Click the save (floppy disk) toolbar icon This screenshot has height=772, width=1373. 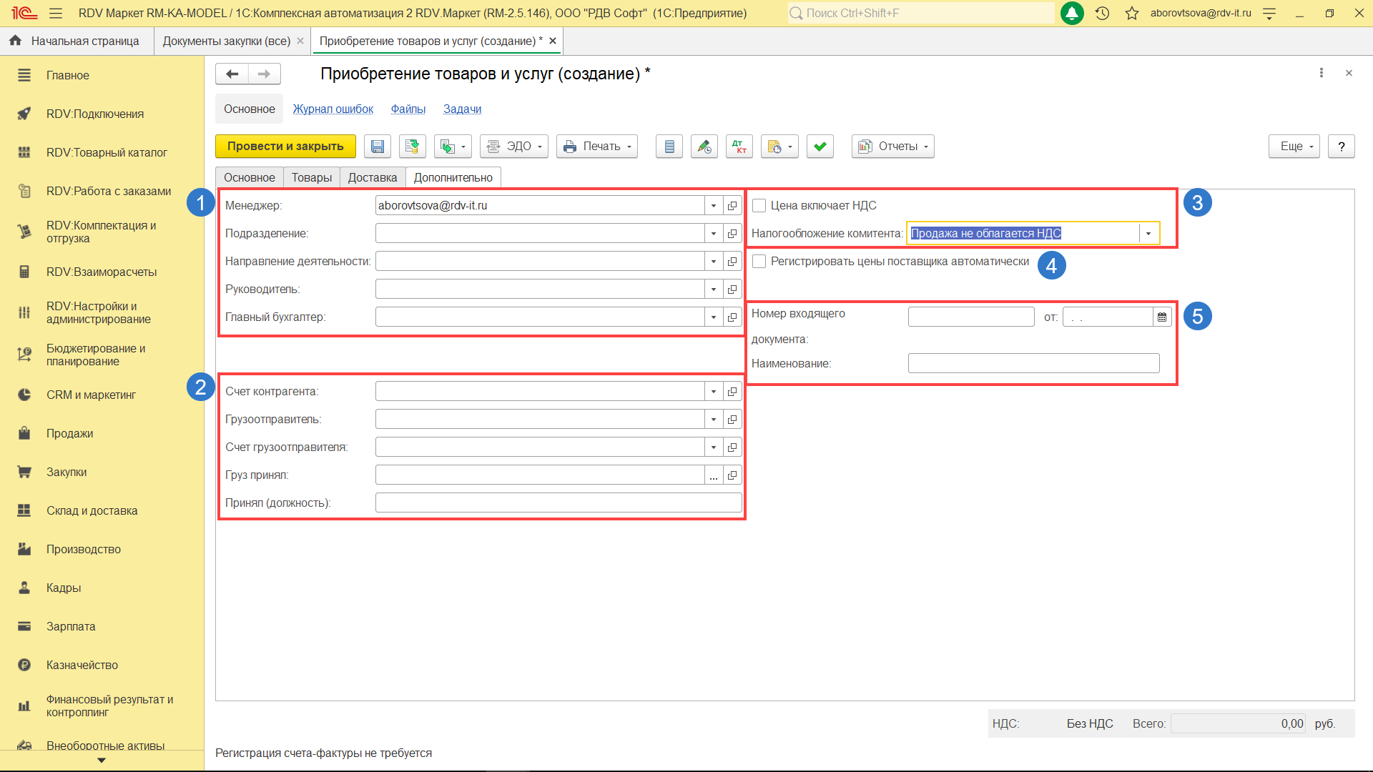[x=377, y=147]
